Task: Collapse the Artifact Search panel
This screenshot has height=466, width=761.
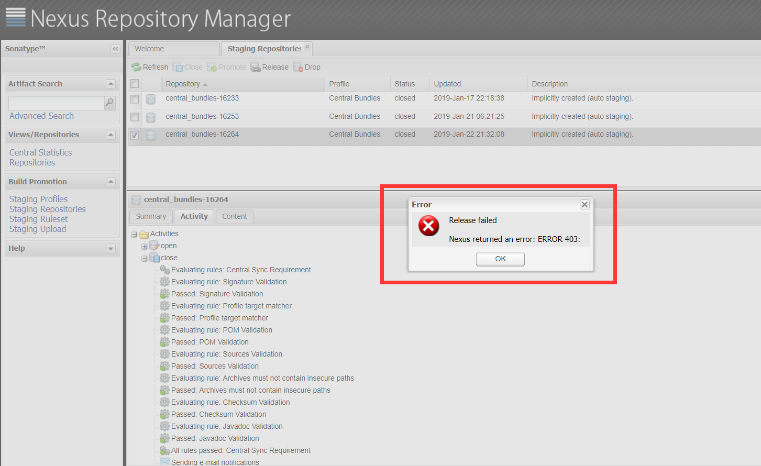Action: pos(111,84)
